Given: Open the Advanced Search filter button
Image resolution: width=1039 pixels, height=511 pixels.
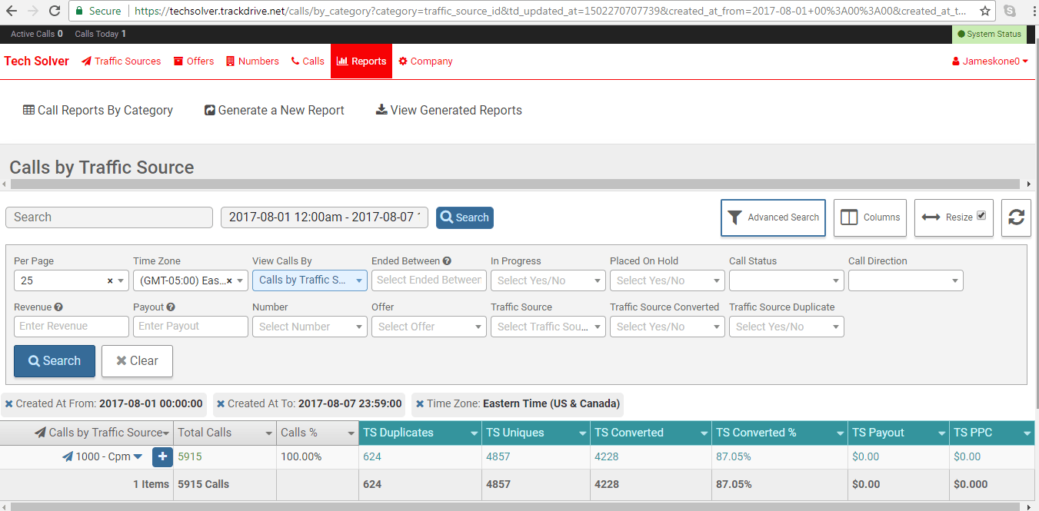Looking at the screenshot, I should pos(773,217).
